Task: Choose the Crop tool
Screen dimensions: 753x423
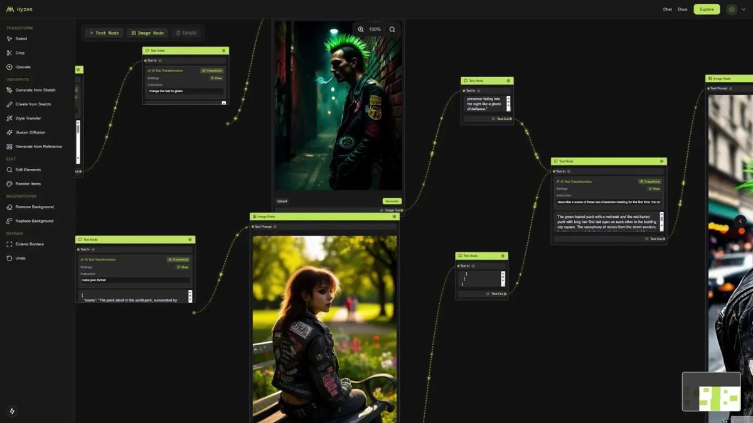Action: 16,53
